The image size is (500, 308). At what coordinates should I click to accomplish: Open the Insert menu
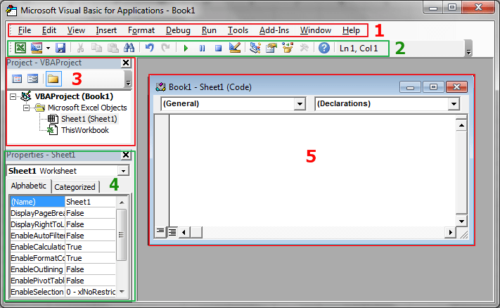coord(106,30)
